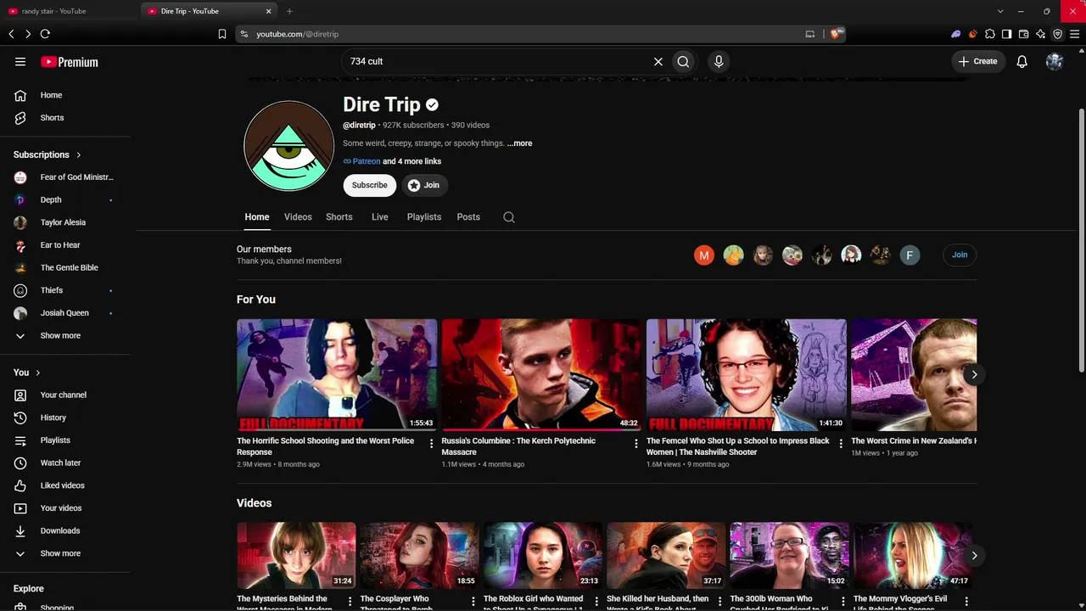Expand the Subscriptions section header

(48, 154)
